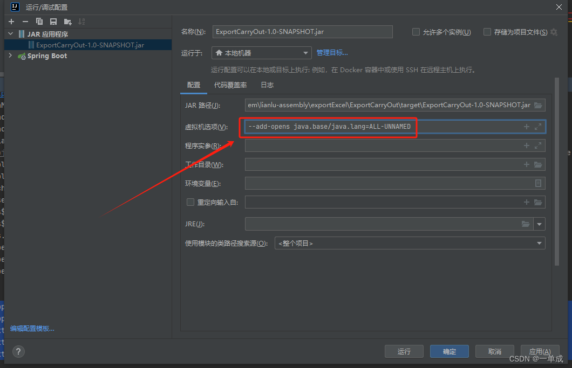Add a new run configuration
This screenshot has width=572, height=368.
pos(11,21)
